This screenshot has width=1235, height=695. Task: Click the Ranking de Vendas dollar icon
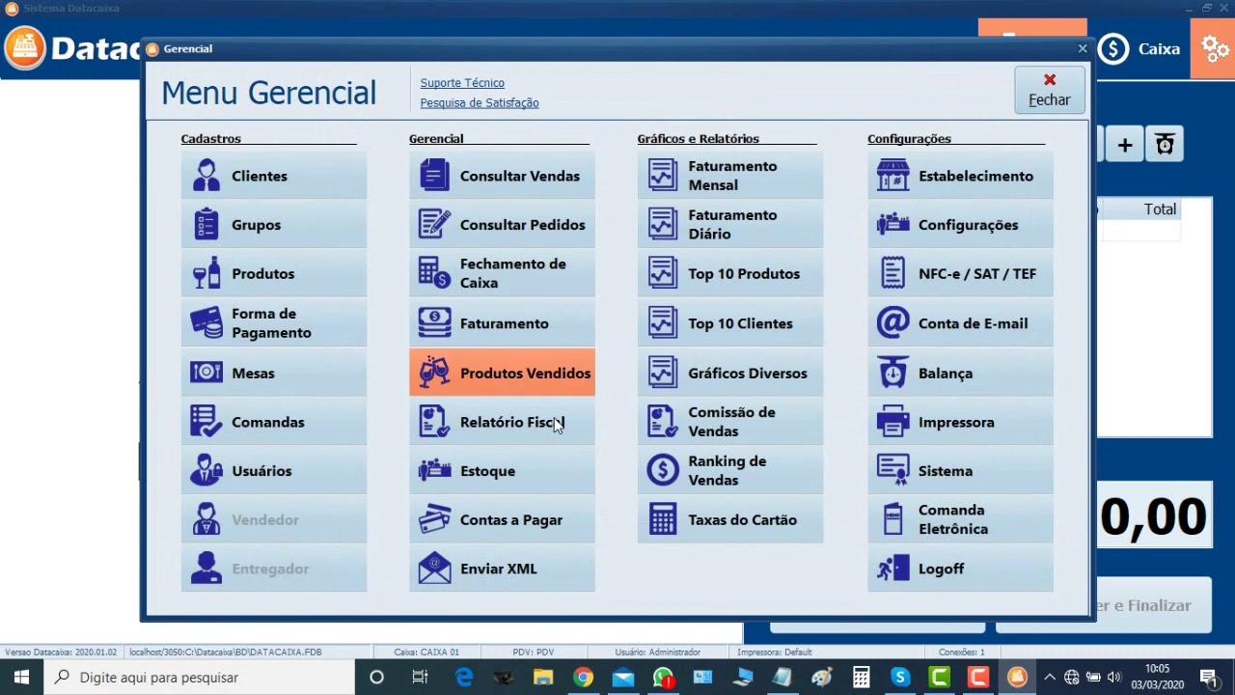pyautogui.click(x=663, y=471)
